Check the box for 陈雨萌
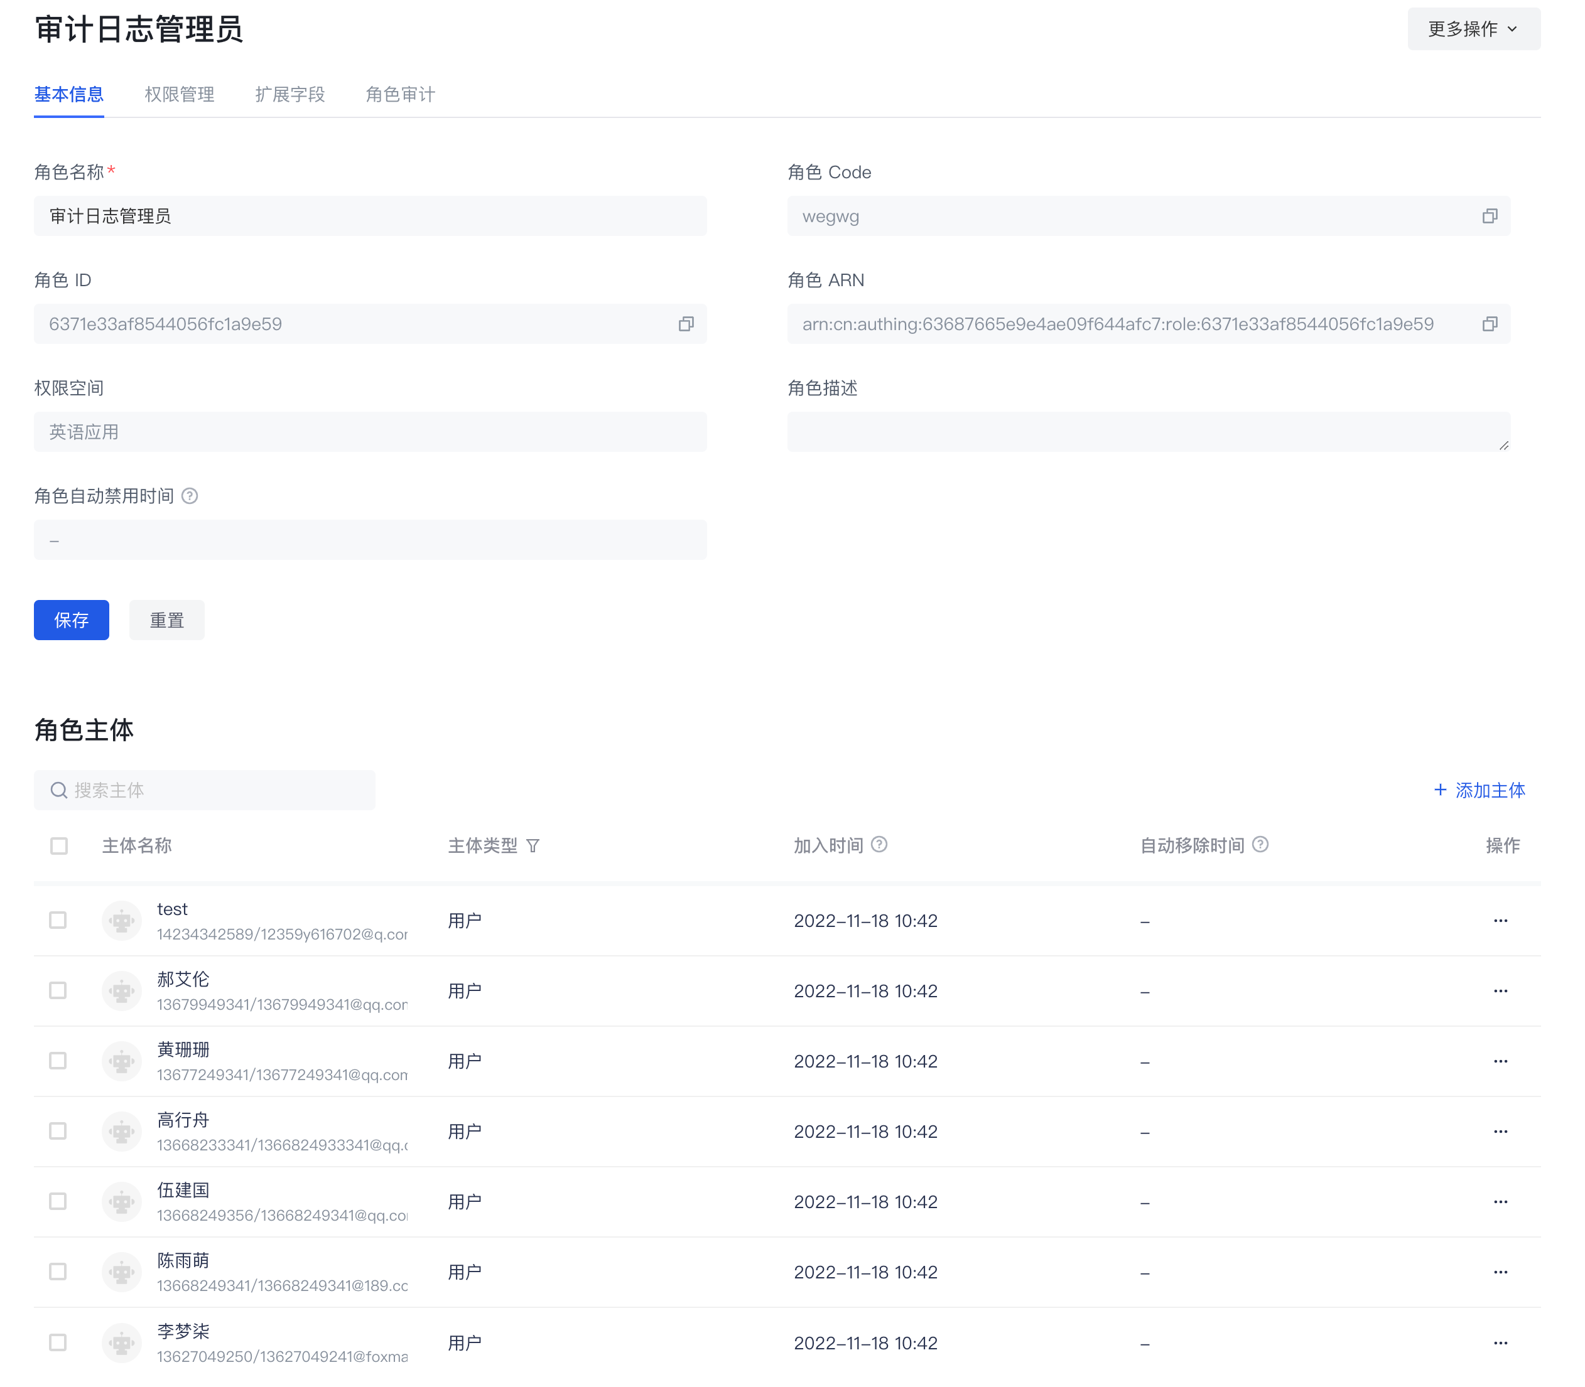This screenshot has height=1387, width=1585. click(58, 1271)
